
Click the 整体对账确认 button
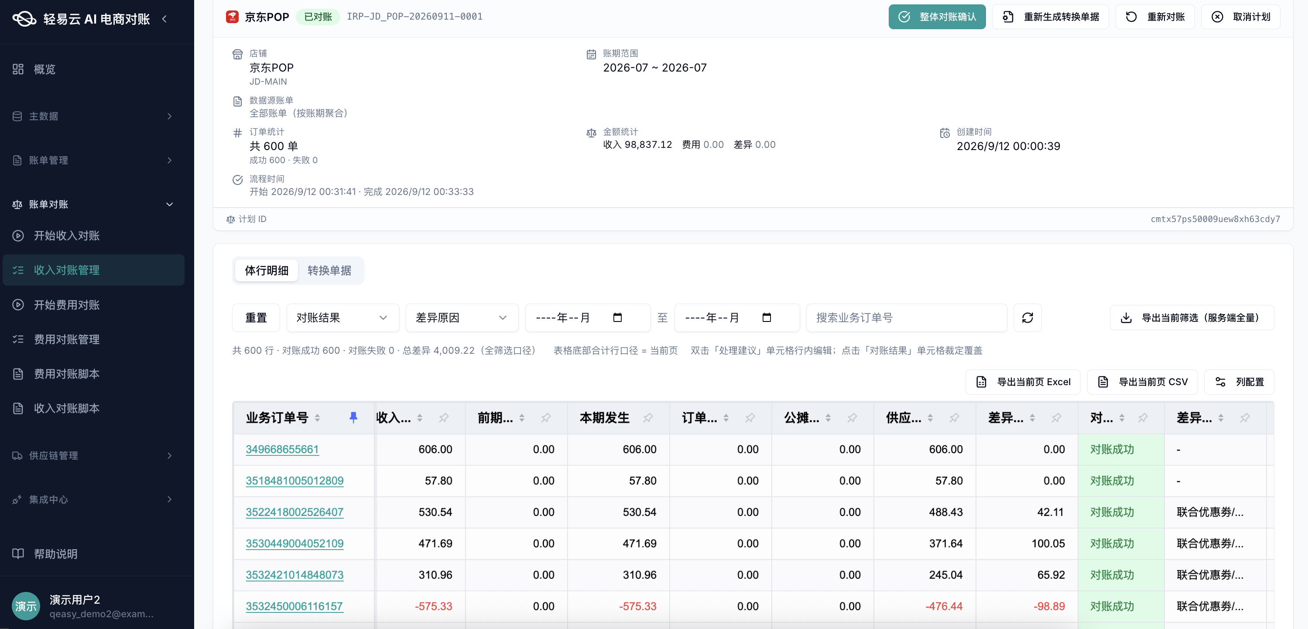(937, 17)
